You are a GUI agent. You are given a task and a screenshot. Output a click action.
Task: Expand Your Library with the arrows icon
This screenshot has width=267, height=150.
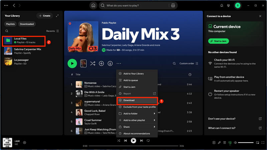coord(57,16)
